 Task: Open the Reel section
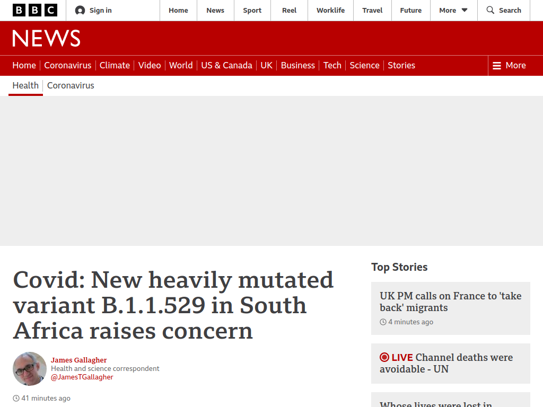click(x=289, y=11)
